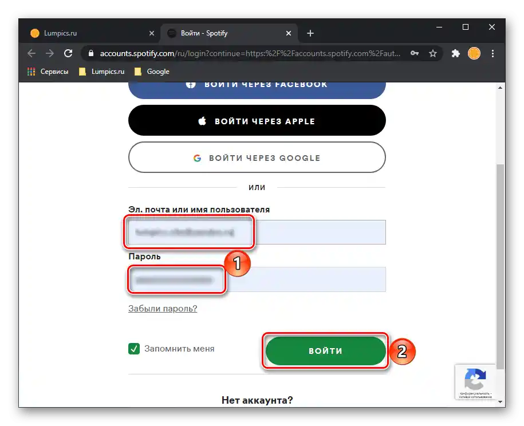The width and height of the screenshot is (524, 426).
Task: Click the address bar URL
Action: point(250,53)
